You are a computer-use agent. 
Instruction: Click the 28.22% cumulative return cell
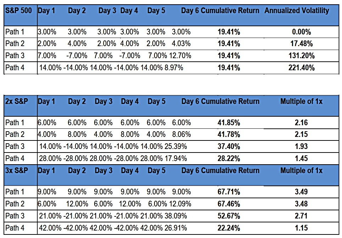coord(229,158)
